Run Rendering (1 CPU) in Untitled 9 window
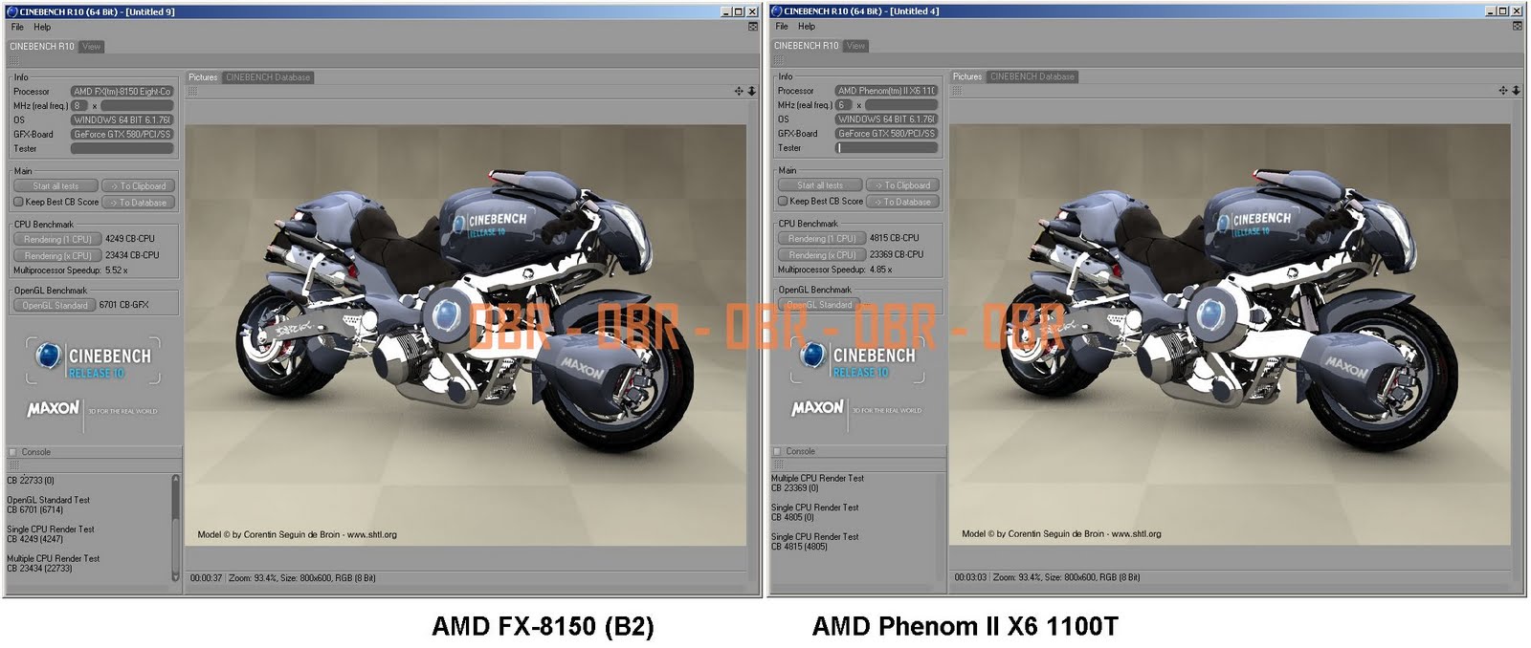Screen dimensions: 1531x648 click(x=57, y=239)
